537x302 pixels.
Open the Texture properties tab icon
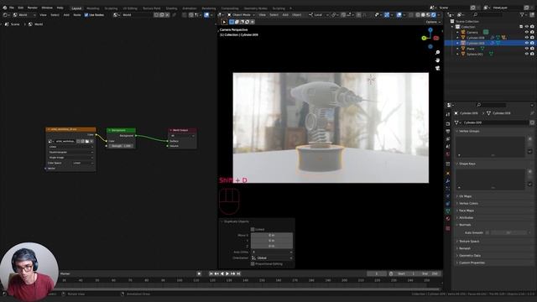click(x=448, y=228)
